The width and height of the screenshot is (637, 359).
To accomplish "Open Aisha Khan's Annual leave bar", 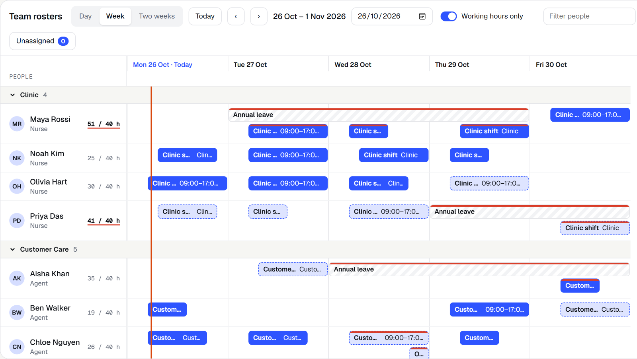I will 479,269.
